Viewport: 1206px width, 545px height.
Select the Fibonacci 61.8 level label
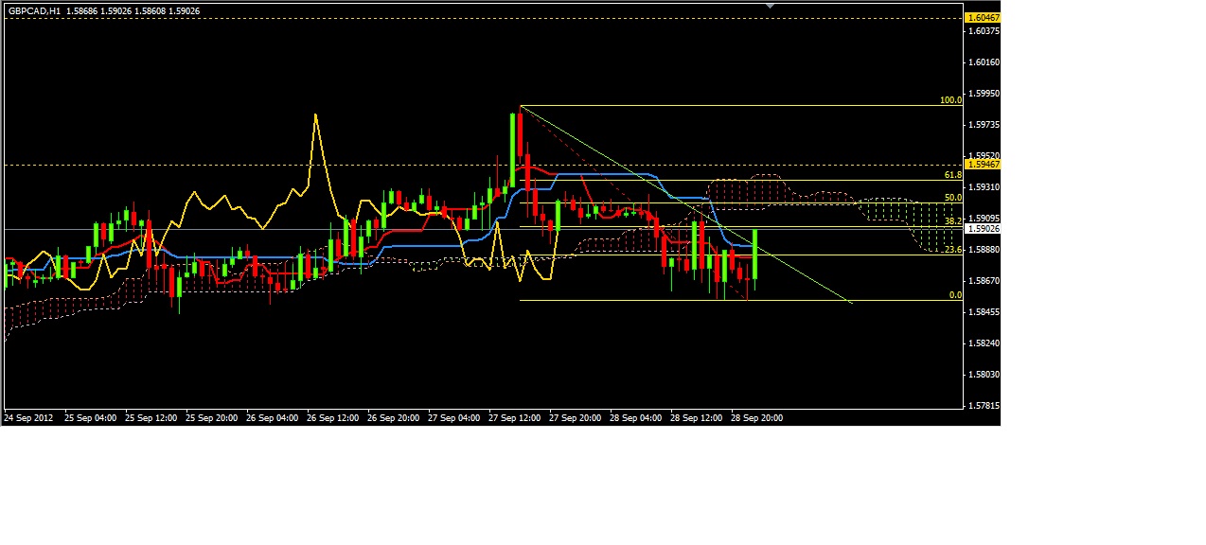tap(953, 175)
